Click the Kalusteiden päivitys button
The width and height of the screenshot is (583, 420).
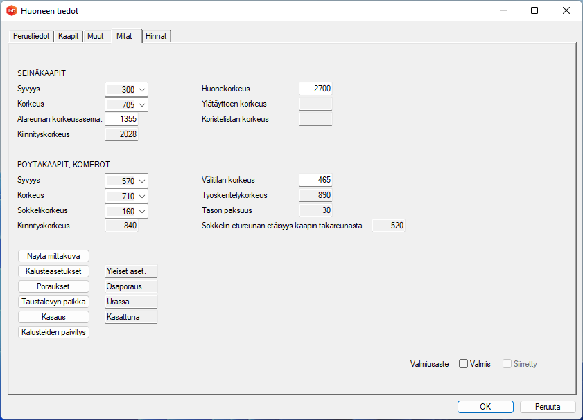click(54, 332)
